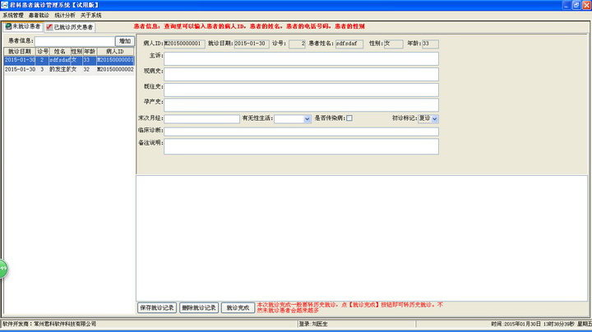Image resolution: width=592 pixels, height=332 pixels.
Task: Click into the 现病史 text box
Action: (301, 74)
